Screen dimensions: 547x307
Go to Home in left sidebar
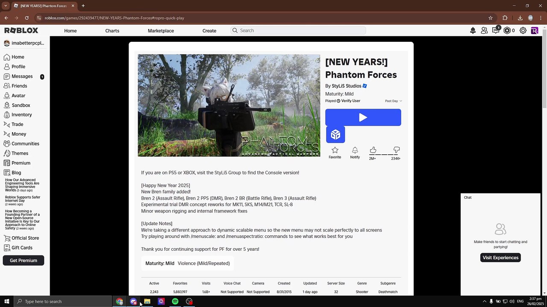coord(14,57)
